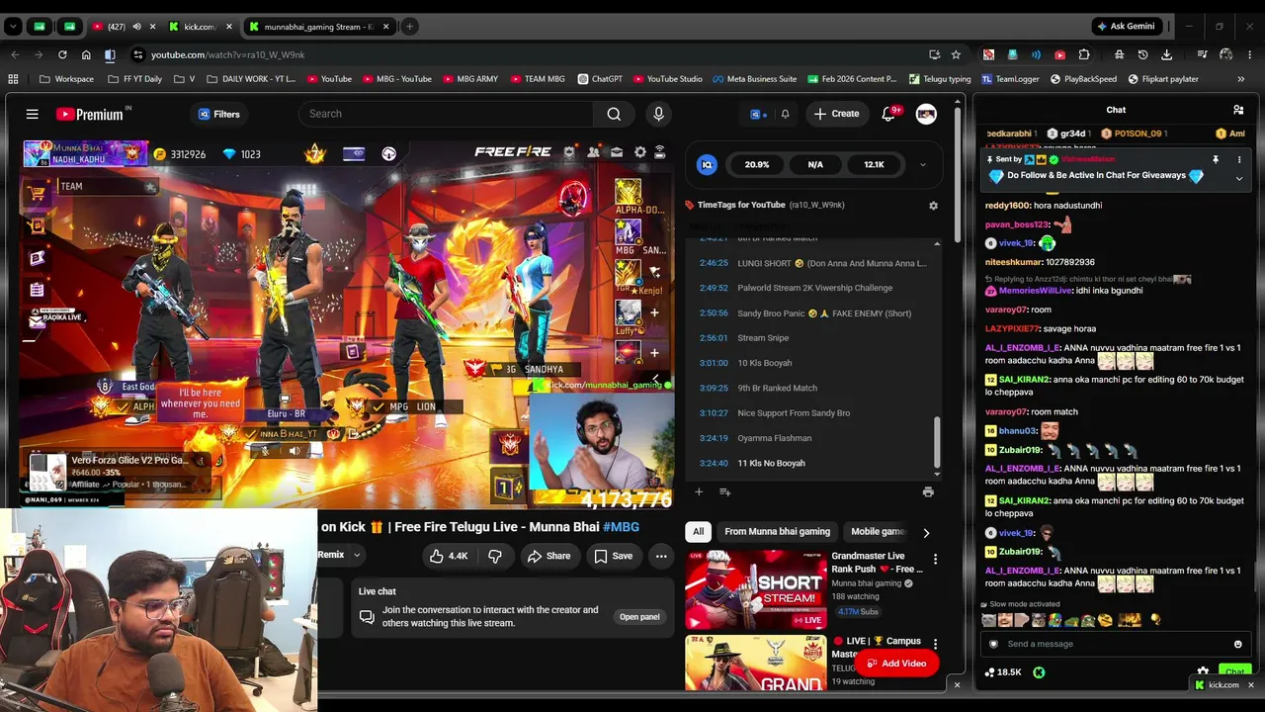Switch to the kick.com browser tab
This screenshot has height=712, width=1265.
coord(200,27)
